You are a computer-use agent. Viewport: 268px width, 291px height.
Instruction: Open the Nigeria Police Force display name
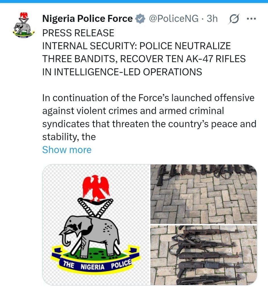pos(87,18)
